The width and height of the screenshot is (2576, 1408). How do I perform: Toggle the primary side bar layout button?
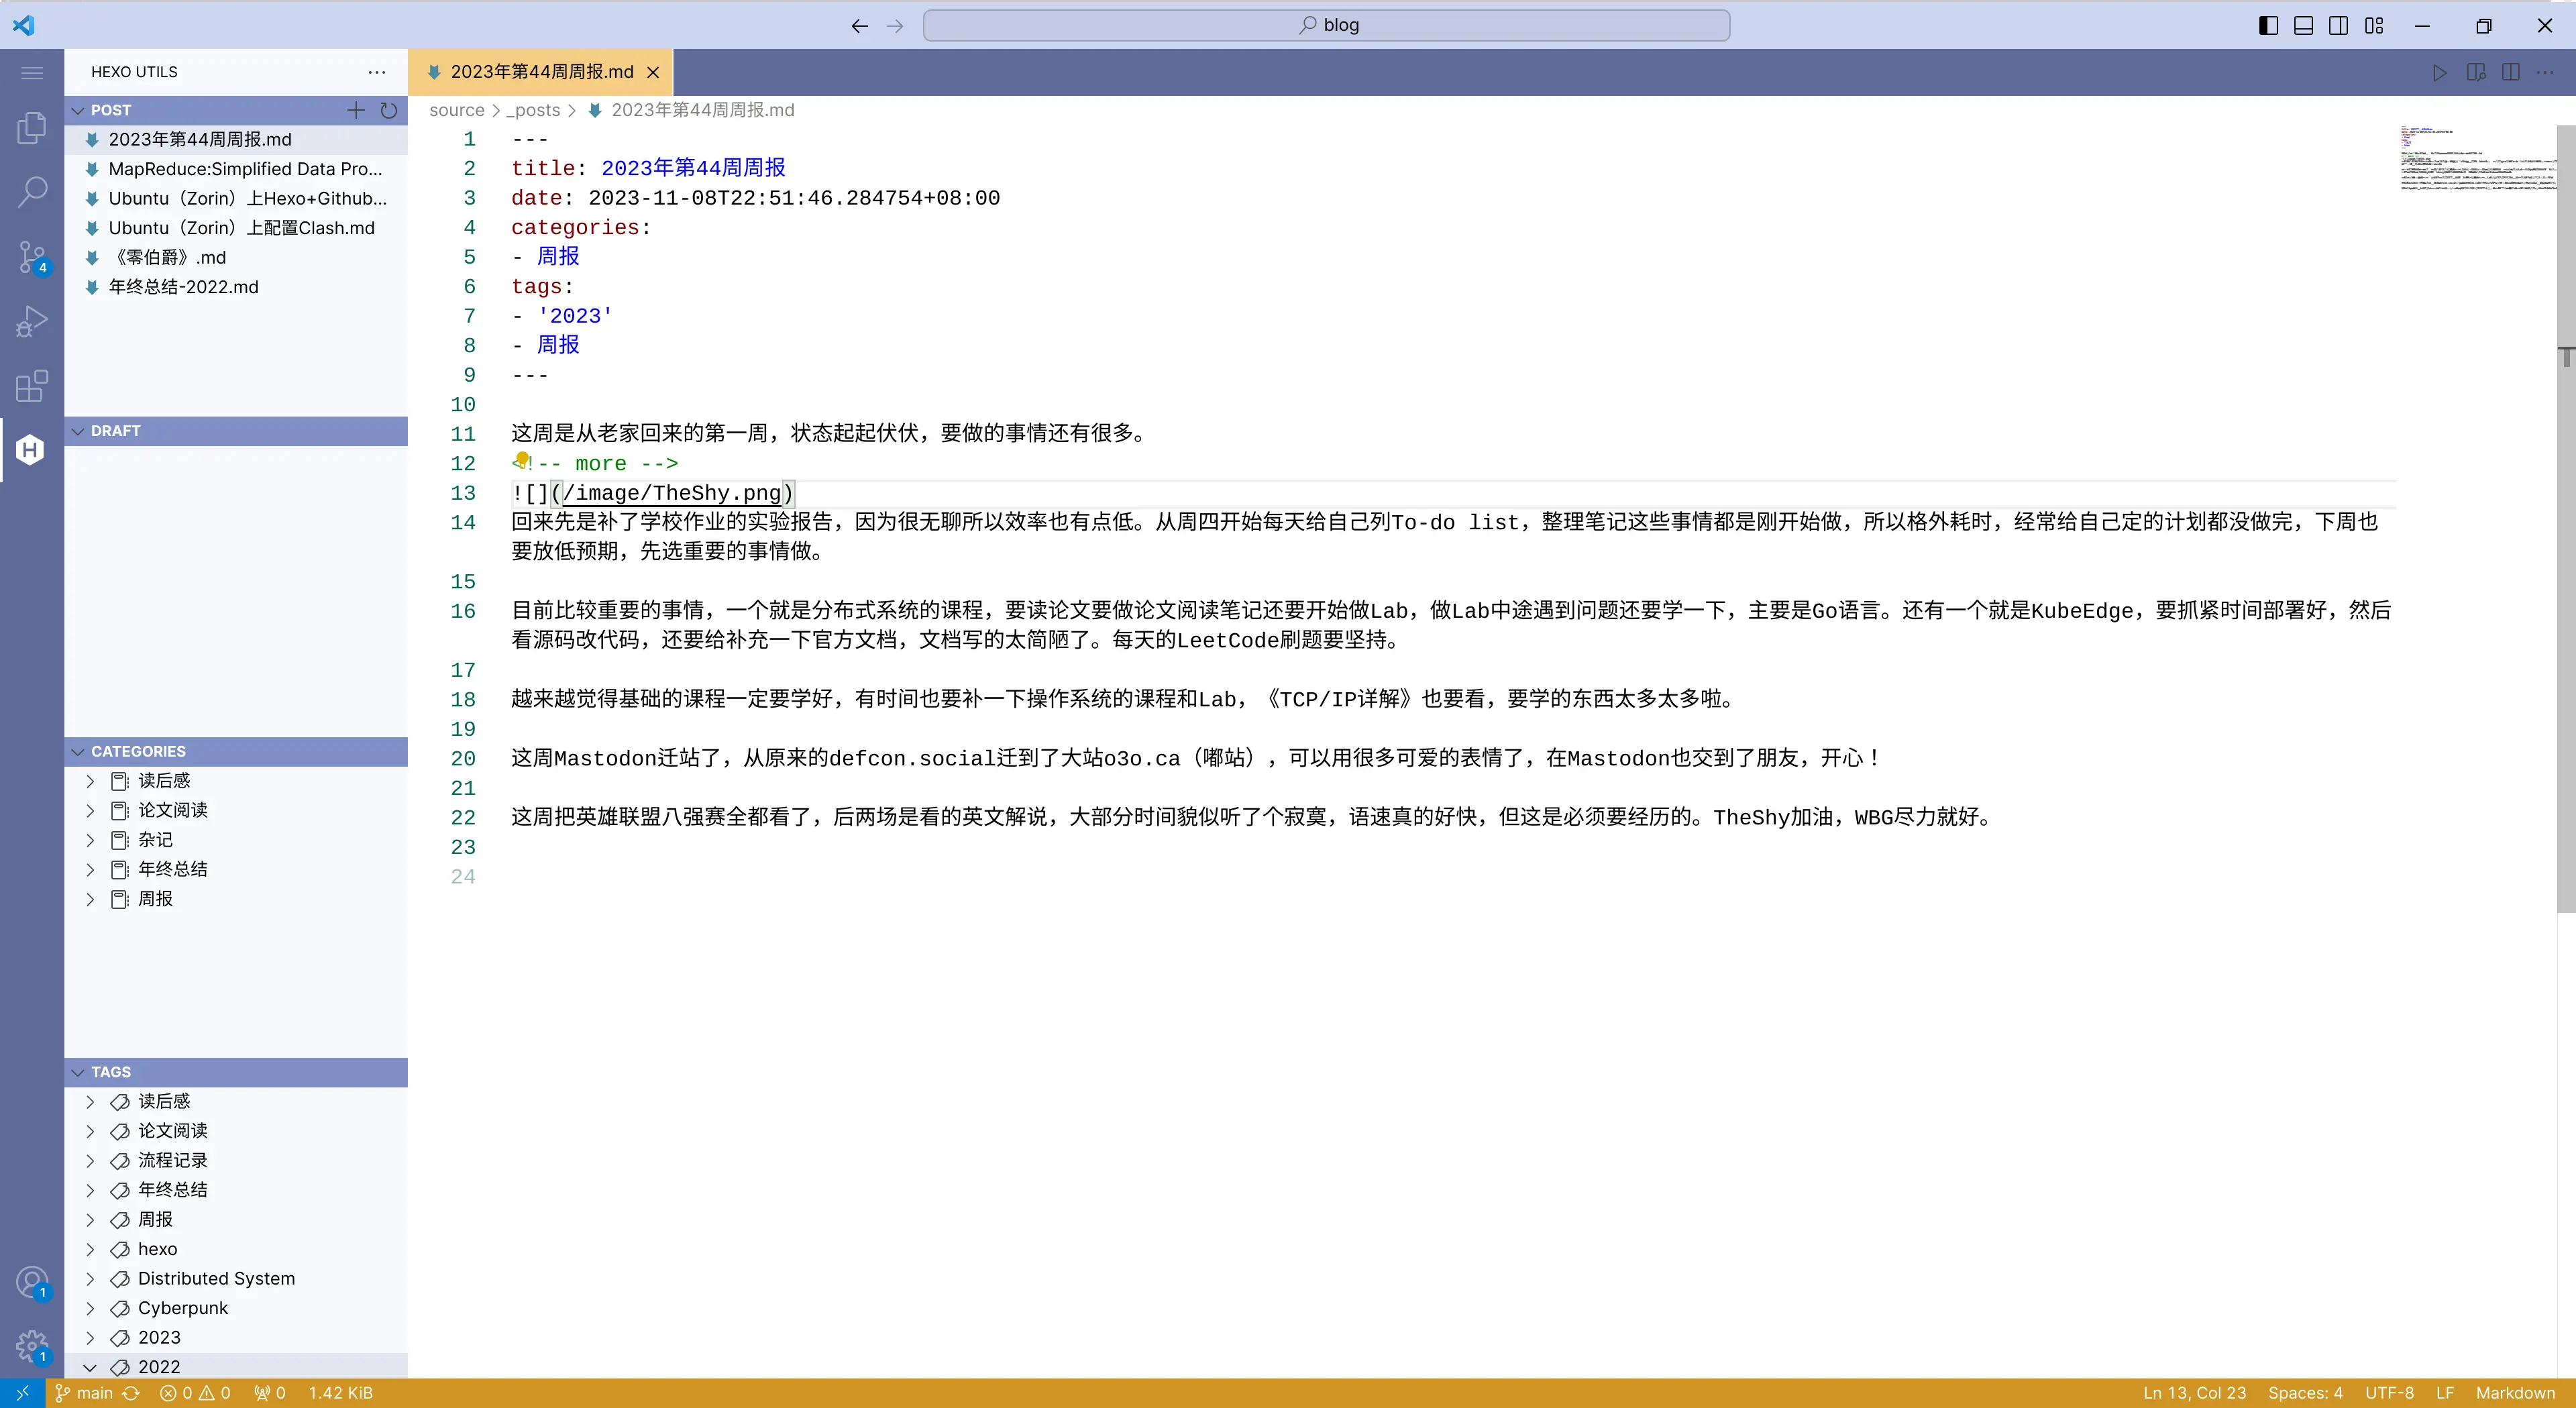click(x=2268, y=26)
